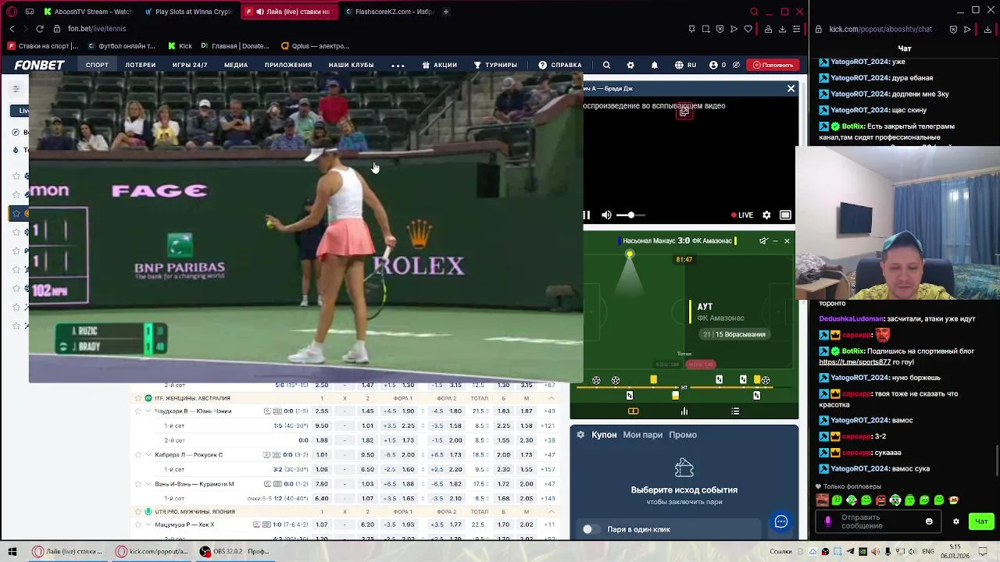Minimize the football match tracker widget
This screenshot has width=1000, height=562.
tap(775, 240)
